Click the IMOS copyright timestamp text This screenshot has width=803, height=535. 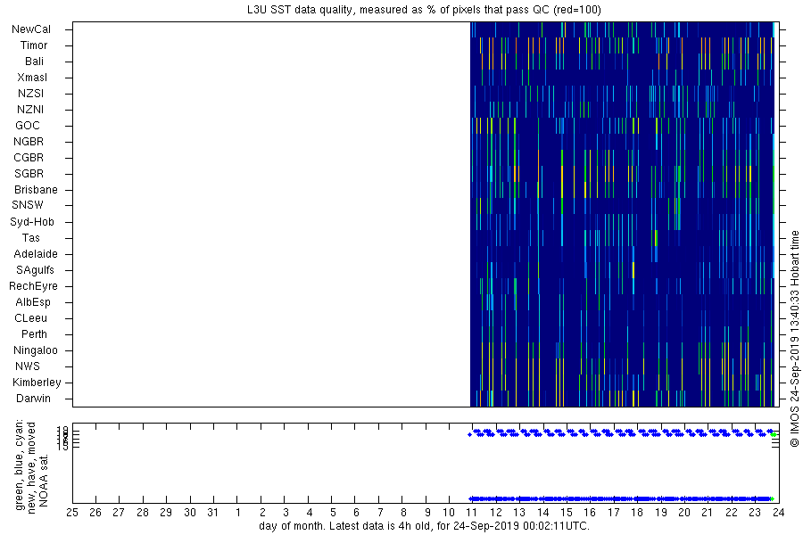(794, 340)
